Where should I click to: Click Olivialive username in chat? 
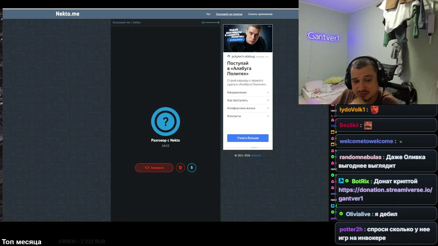358,214
